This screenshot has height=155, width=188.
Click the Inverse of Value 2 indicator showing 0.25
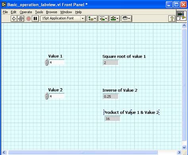(x=110, y=96)
